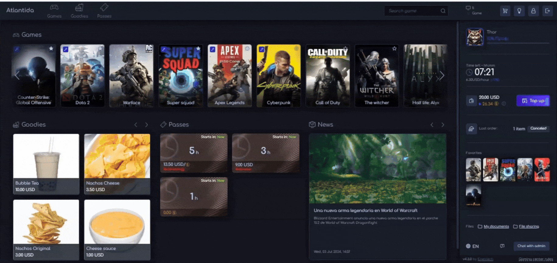Click the wallet balance icon
This screenshot has width=557, height=263.
click(471, 101)
